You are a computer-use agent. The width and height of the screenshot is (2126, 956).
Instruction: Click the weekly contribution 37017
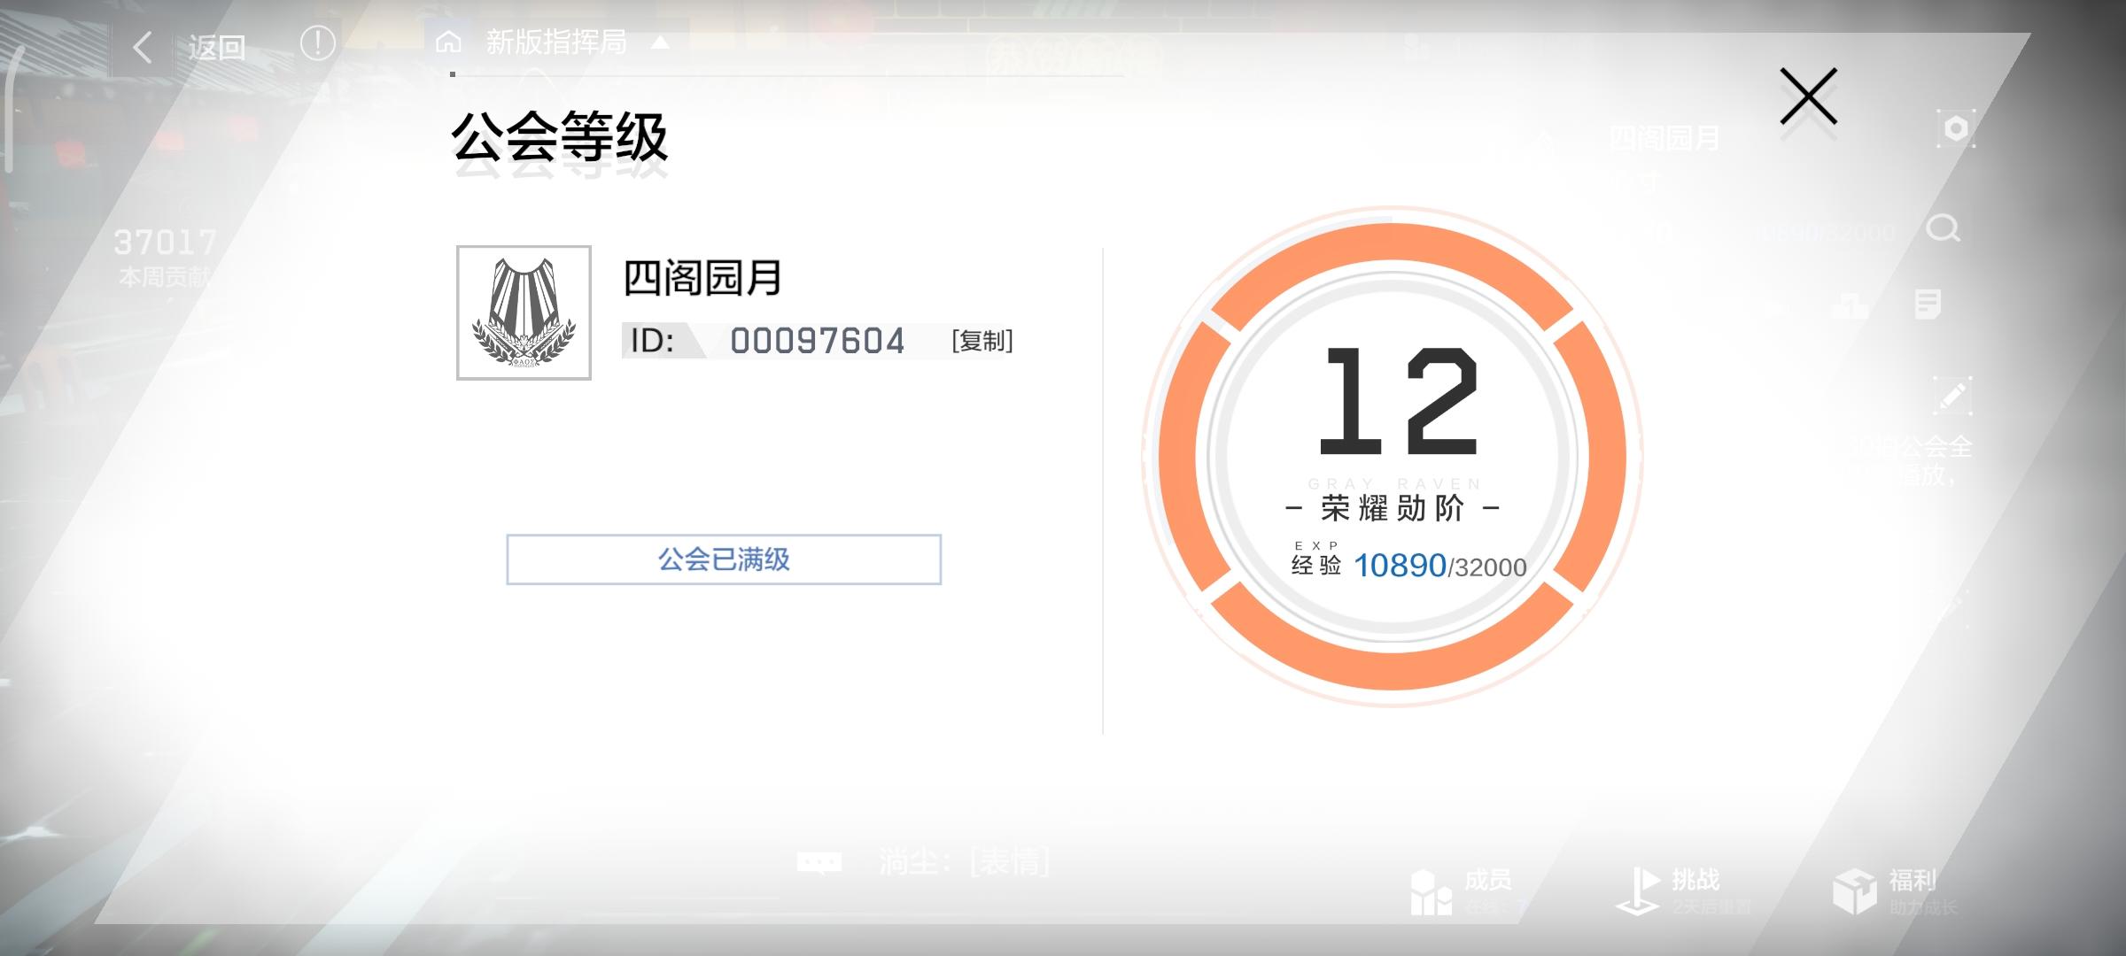tap(166, 242)
